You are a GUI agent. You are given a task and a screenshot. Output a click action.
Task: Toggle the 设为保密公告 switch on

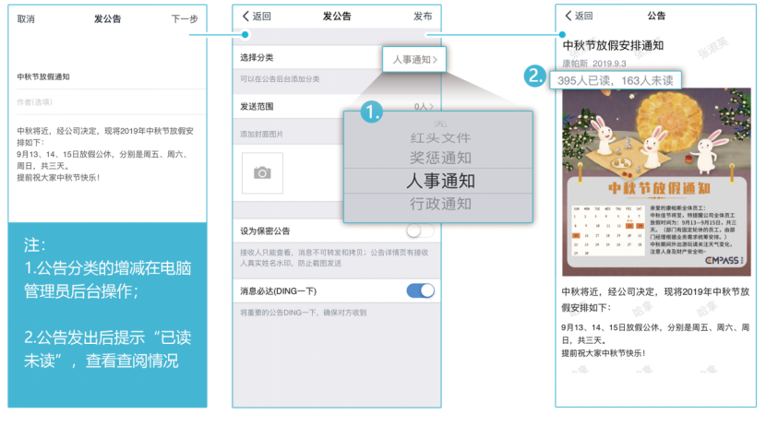420,231
